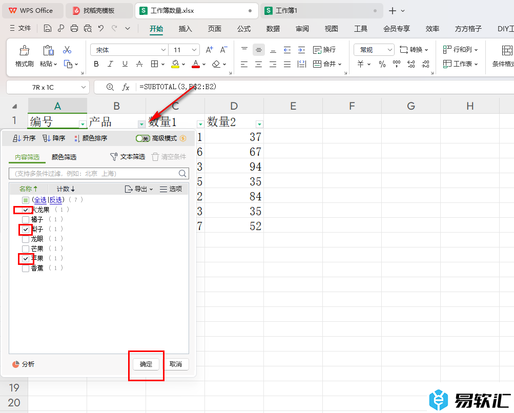Click the search magnifier in filter box
The image size is (514, 413).
point(182,173)
